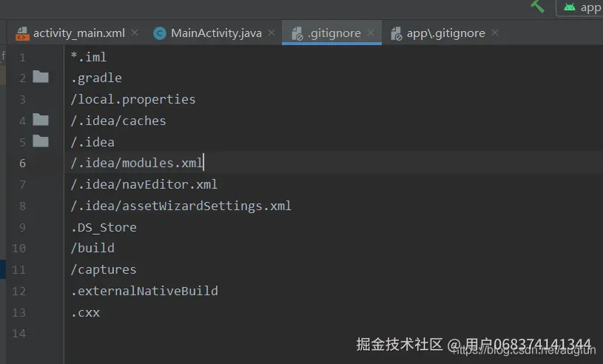The image size is (603, 364).
Task: Open the app\.gitignore tab
Action: click(445, 33)
